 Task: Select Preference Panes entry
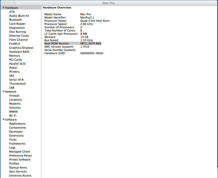[x=20, y=156]
